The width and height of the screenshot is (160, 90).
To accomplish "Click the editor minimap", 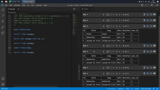I will click(75, 24).
